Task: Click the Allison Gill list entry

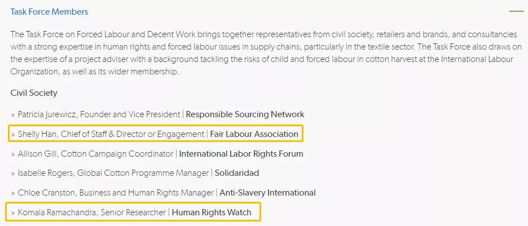Action: (x=157, y=154)
